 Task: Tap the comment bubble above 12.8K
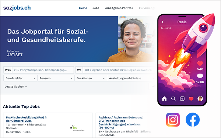coord(200,76)
